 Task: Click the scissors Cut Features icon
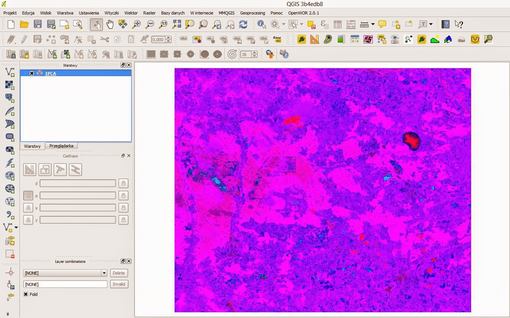[104, 39]
